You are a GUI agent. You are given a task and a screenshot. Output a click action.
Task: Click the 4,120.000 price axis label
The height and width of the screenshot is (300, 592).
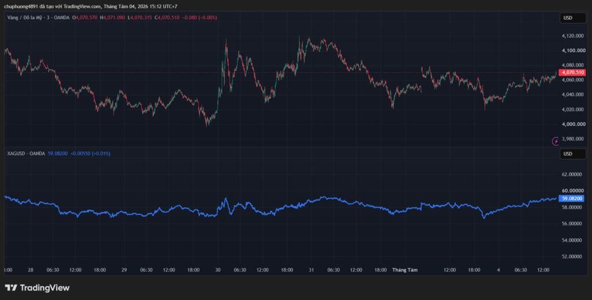(x=573, y=36)
